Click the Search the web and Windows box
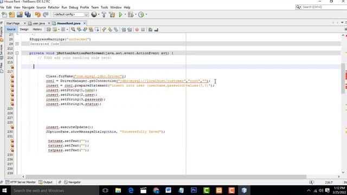The width and height of the screenshot is (347, 195). tap(54, 190)
